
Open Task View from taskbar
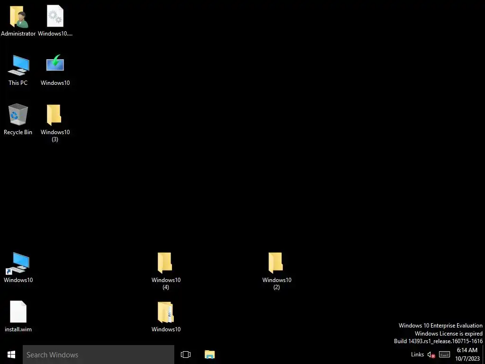click(x=186, y=355)
